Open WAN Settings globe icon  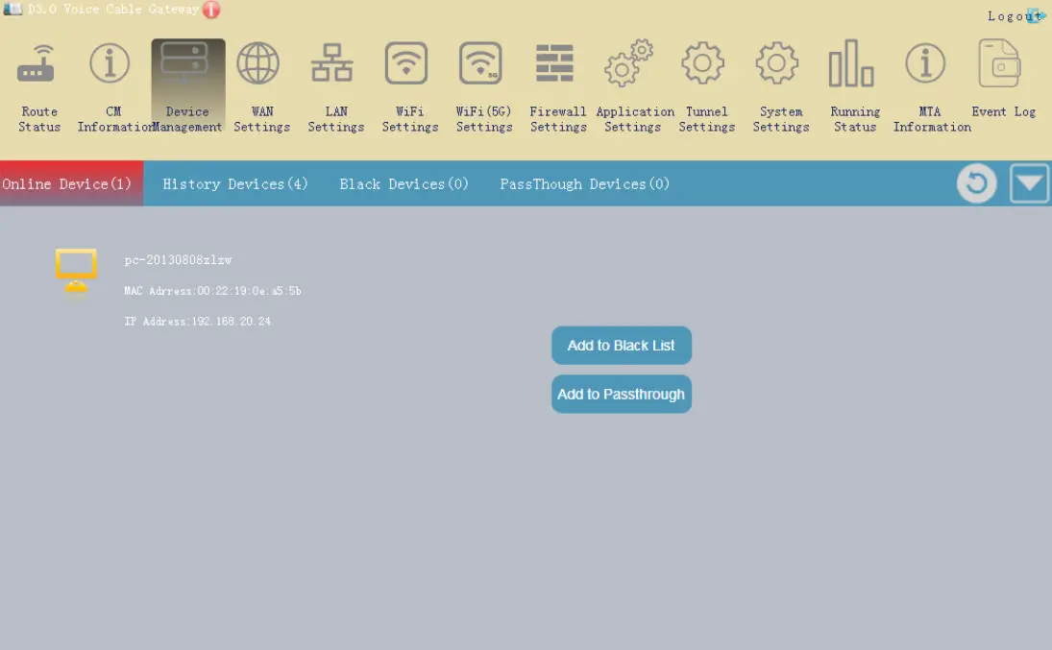tap(258, 63)
